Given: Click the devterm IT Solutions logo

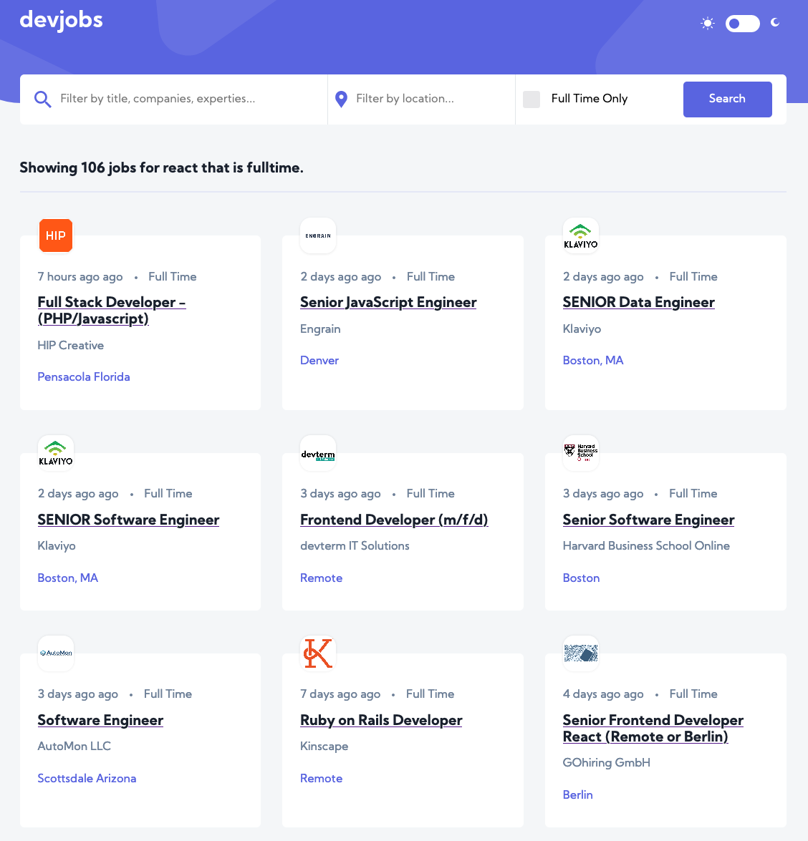Looking at the screenshot, I should [x=318, y=453].
